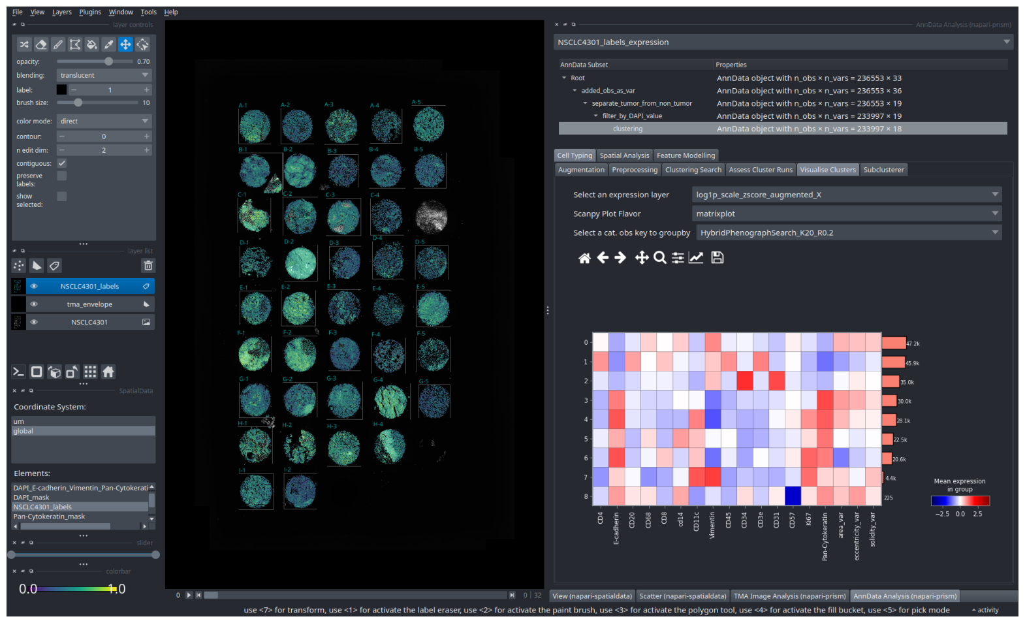Reset plot view with matplotlib home icon

[584, 258]
